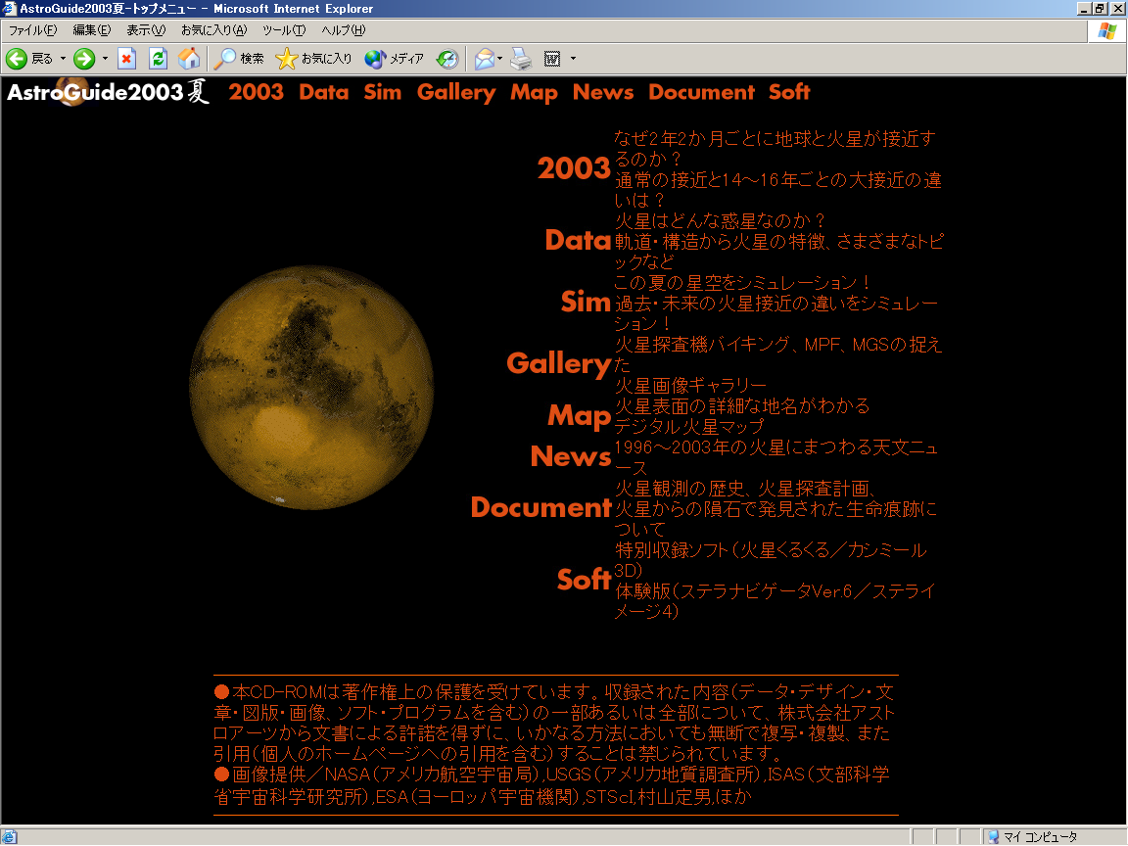
Task: Expand the Back button history dropdown arrow
Action: coord(64,59)
